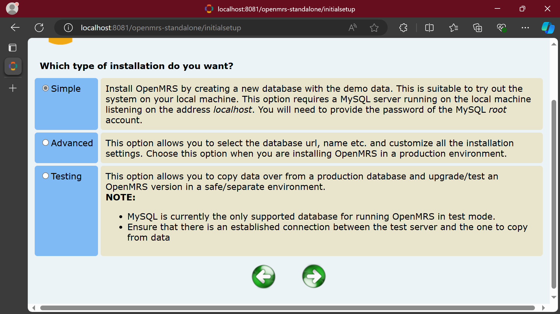Click the established connection bullet text
This screenshot has height=314, width=560.
tap(328, 232)
